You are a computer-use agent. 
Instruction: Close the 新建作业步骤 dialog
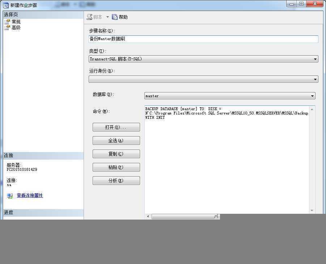(x=315, y=4)
